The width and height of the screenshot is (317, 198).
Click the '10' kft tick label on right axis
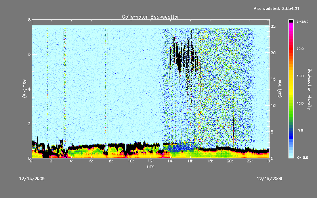click(273, 105)
